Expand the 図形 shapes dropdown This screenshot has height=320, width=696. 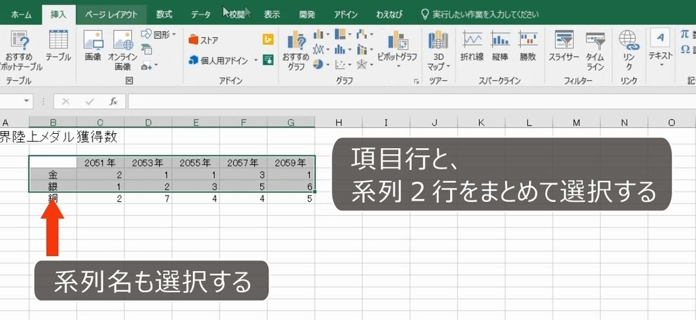tap(174, 34)
